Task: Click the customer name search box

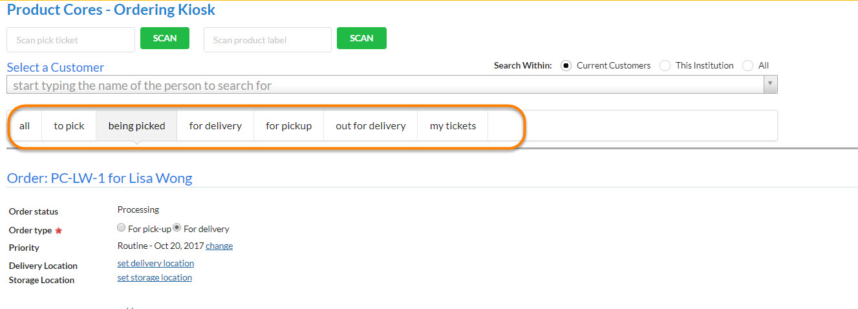Action: tap(385, 85)
